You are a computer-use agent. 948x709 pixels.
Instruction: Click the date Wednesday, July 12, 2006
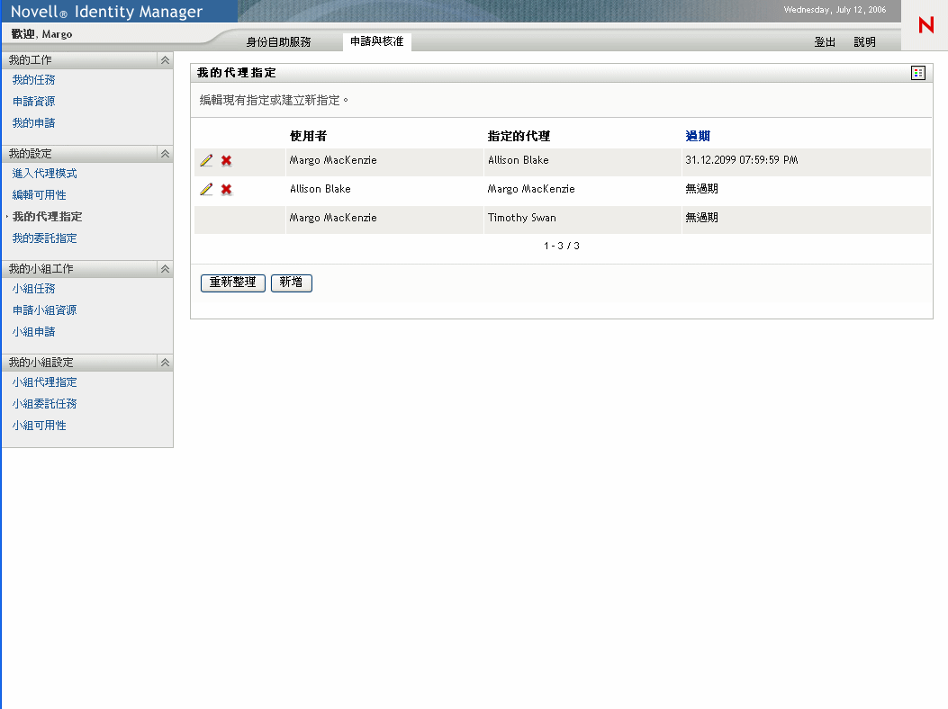pyautogui.click(x=835, y=10)
